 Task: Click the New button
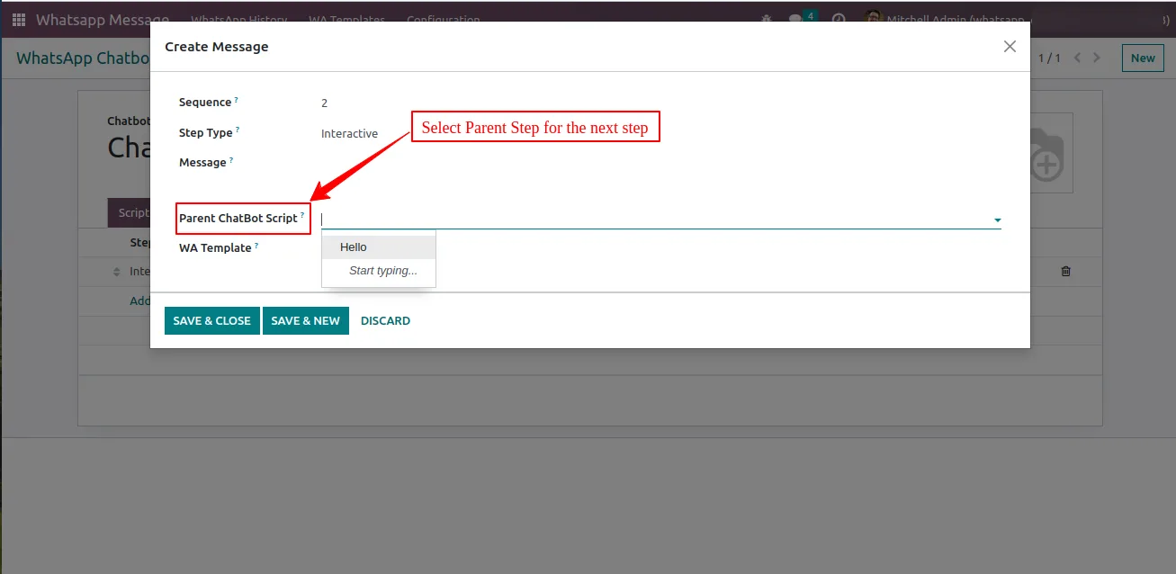pos(1143,58)
